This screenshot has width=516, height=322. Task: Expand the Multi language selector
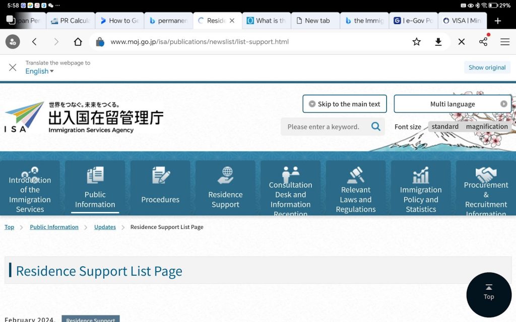(453, 104)
